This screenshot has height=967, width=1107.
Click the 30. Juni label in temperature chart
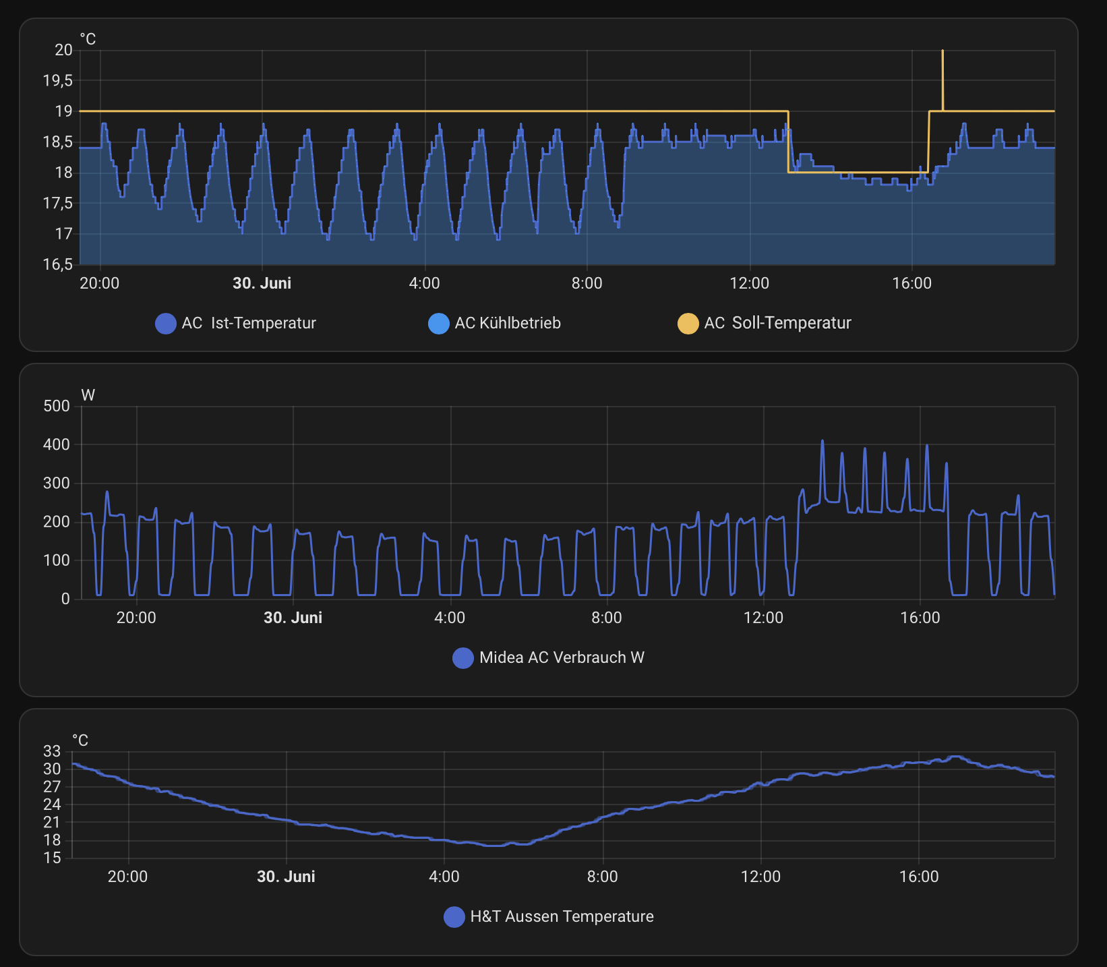262,283
